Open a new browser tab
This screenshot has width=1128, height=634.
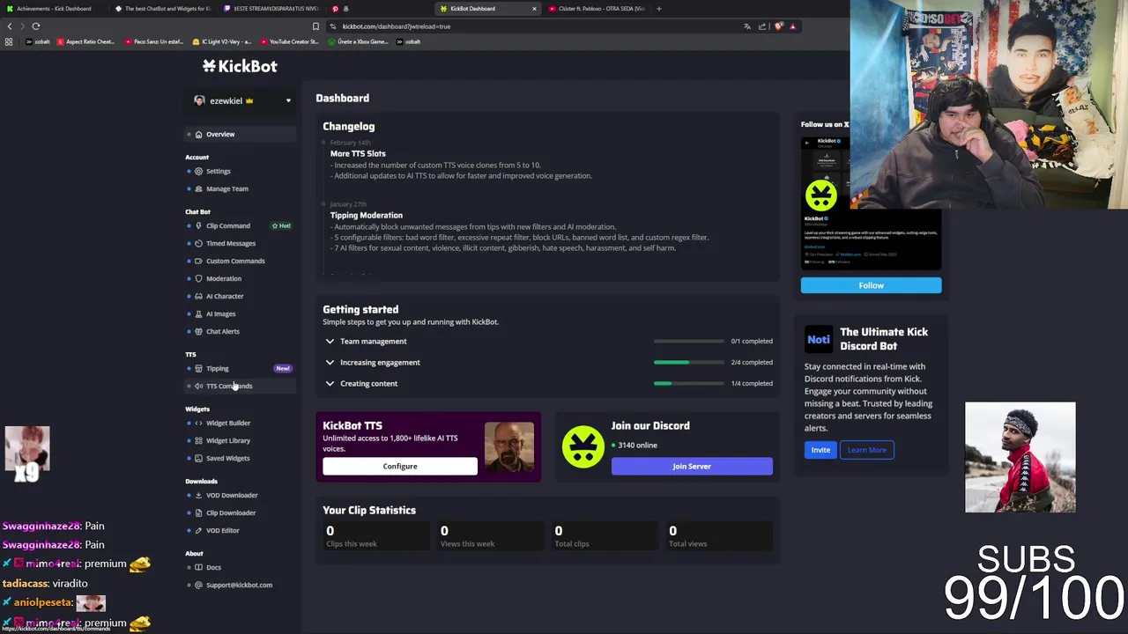point(659,9)
